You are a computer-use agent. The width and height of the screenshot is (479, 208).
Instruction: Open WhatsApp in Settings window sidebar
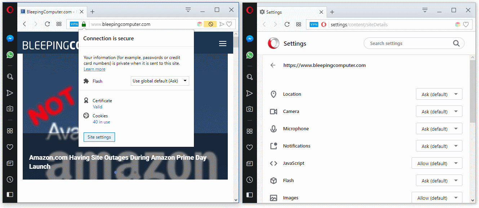click(x=249, y=55)
